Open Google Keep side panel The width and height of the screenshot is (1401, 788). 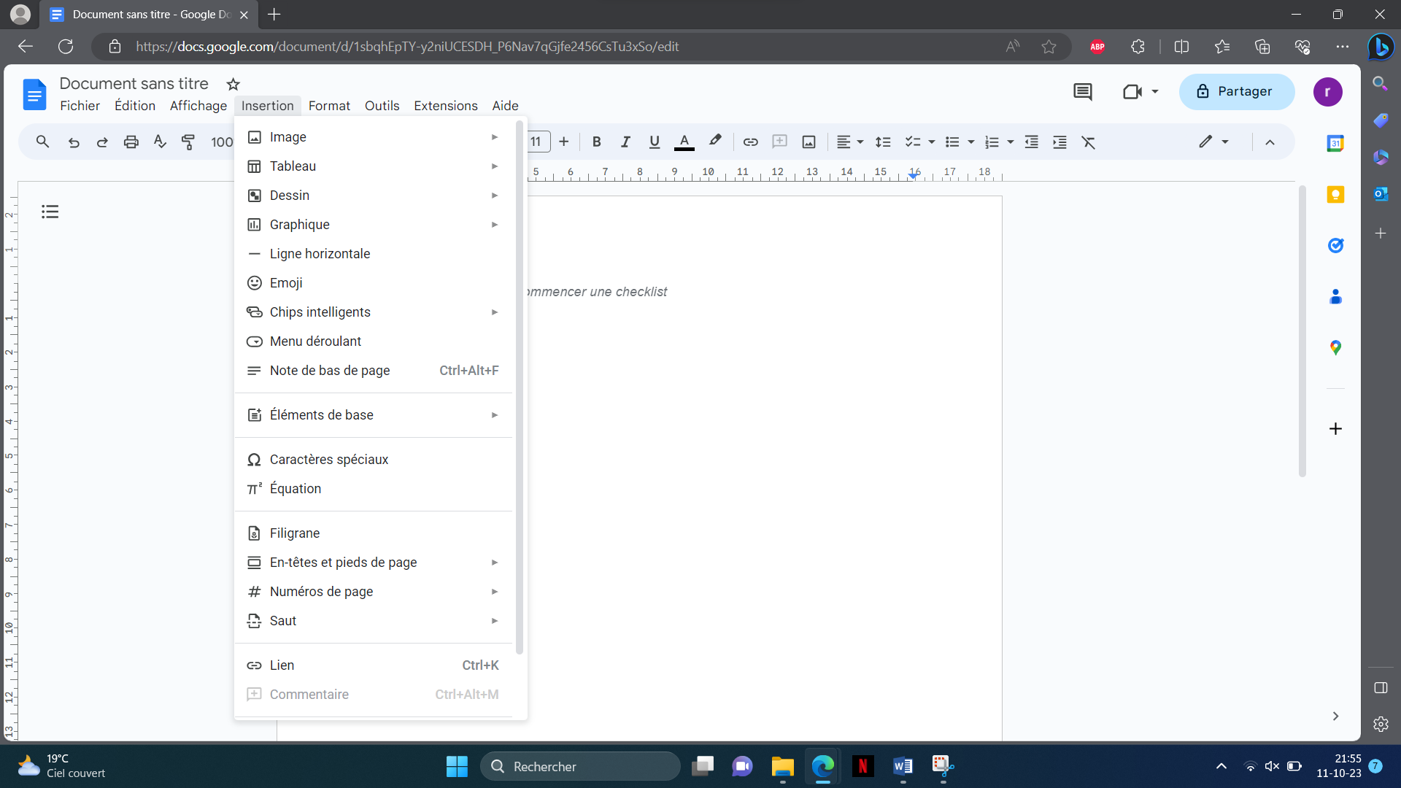[1335, 194]
